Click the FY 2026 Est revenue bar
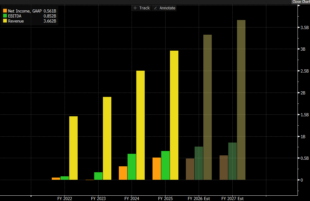The height and width of the screenshot is (201, 310). point(207,107)
